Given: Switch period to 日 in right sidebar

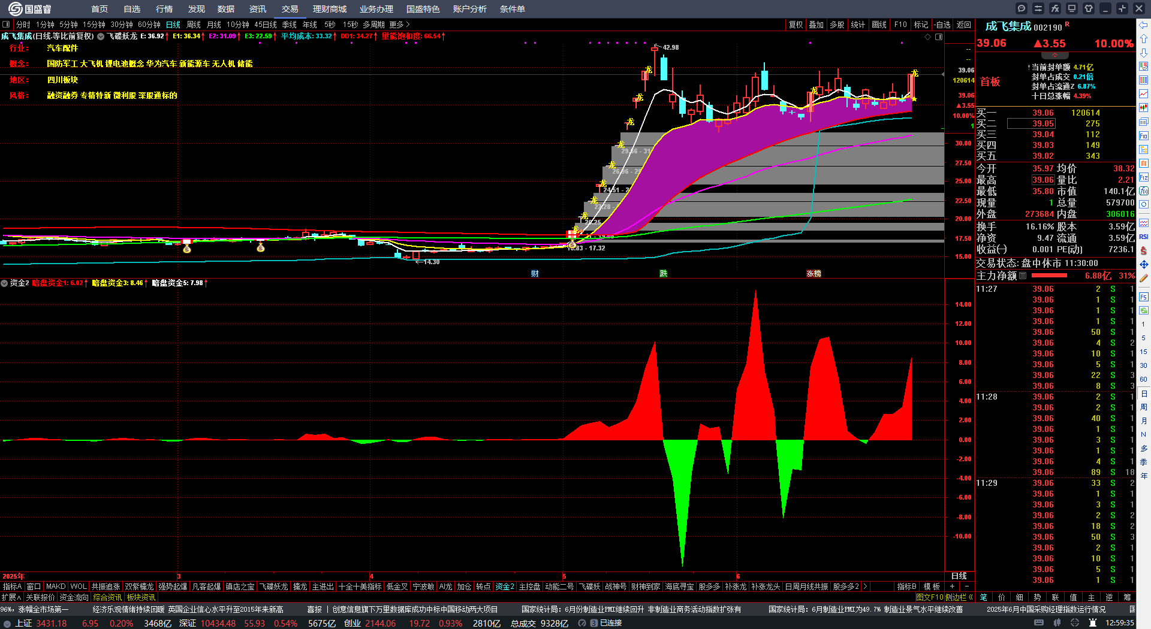Looking at the screenshot, I should pos(1144,394).
